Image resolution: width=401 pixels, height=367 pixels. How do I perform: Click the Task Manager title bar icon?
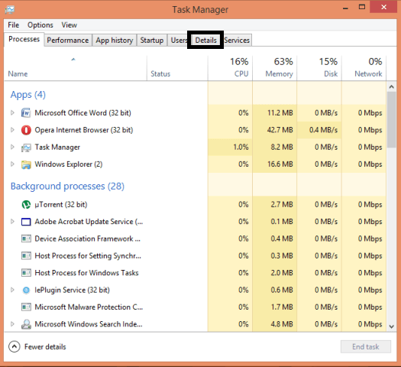[10, 10]
